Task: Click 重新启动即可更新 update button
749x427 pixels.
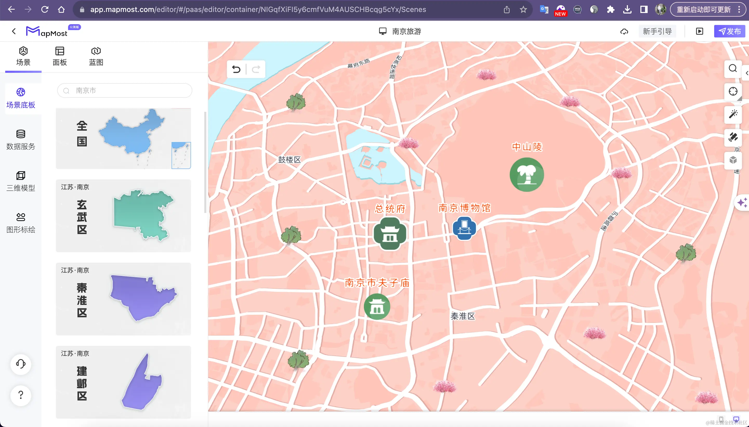Action: click(x=708, y=10)
